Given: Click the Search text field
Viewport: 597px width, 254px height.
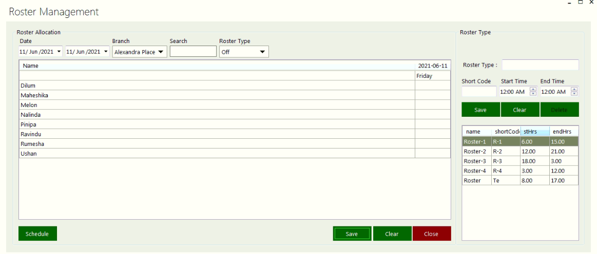Looking at the screenshot, I should [193, 52].
